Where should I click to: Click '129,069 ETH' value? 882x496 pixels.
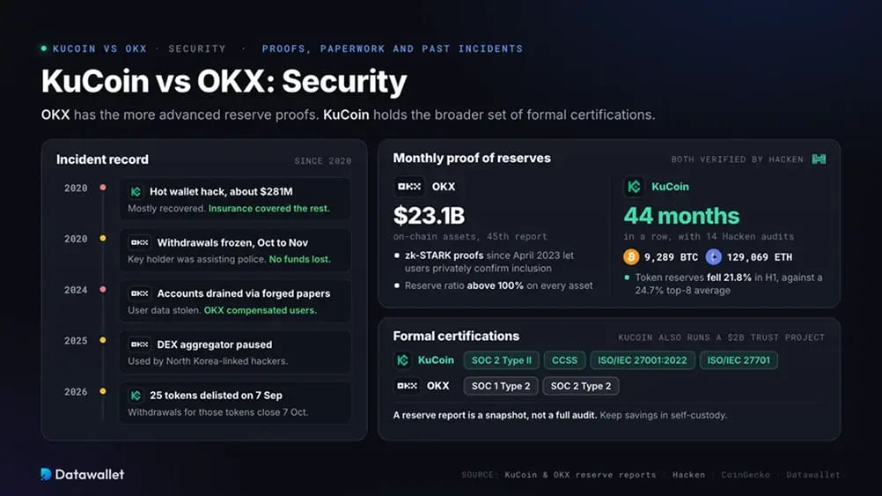tap(760, 257)
